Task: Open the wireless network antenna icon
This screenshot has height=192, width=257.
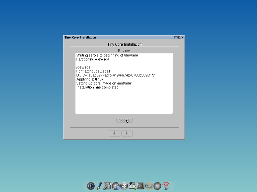Action: [x=166, y=186]
